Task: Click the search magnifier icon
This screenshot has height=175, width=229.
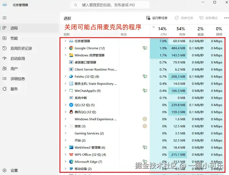Action: (x=76, y=5)
